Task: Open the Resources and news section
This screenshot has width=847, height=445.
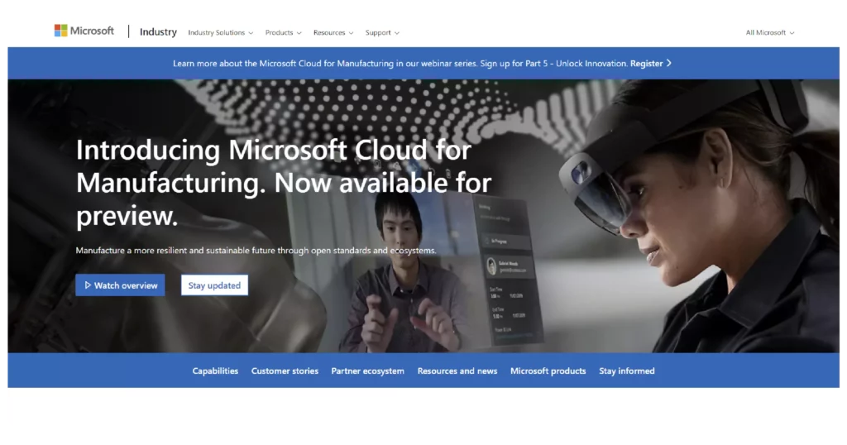Action: pos(457,371)
